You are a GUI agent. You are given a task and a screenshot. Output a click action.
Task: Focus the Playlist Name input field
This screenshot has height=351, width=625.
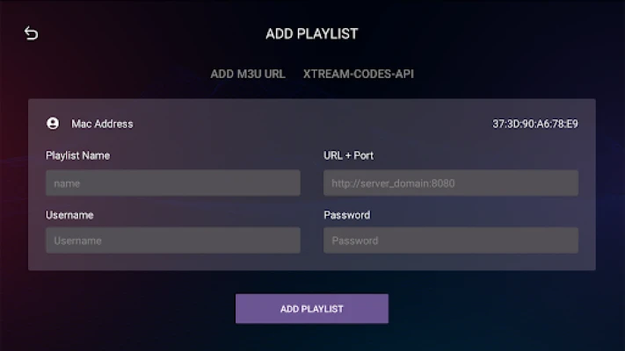click(x=173, y=183)
